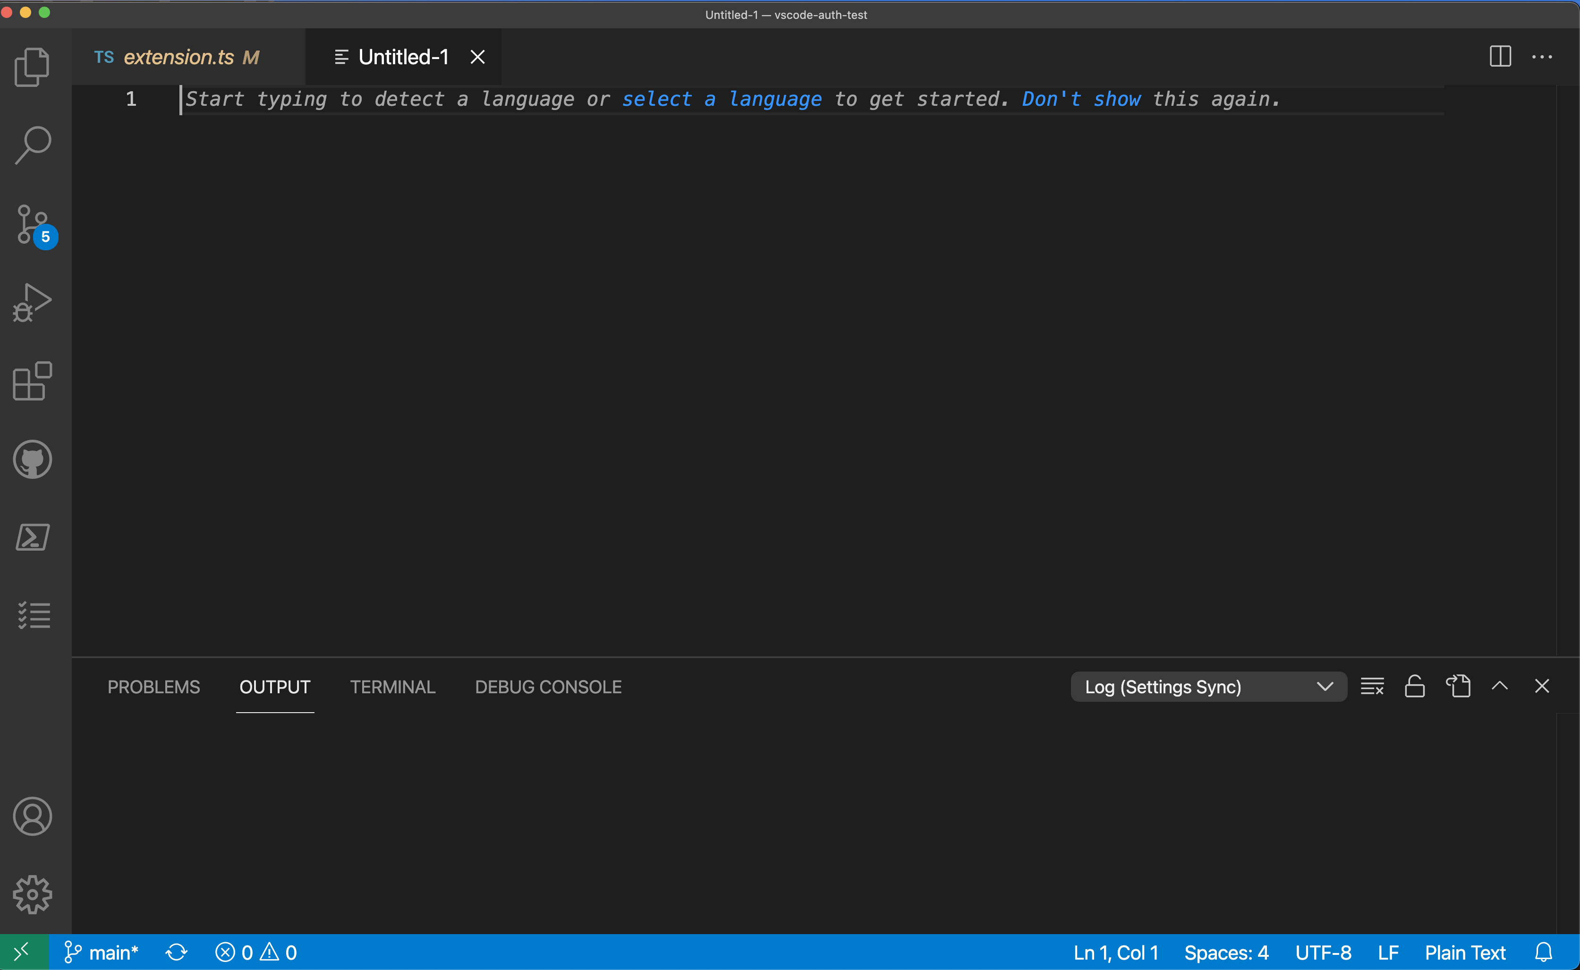The image size is (1580, 970).
Task: Toggle auto-scroll lock in the Output panel
Action: click(1415, 686)
